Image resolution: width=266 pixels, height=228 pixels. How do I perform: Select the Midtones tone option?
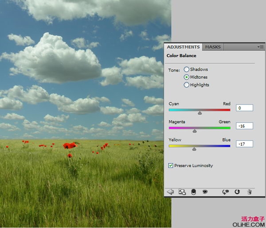(x=186, y=77)
